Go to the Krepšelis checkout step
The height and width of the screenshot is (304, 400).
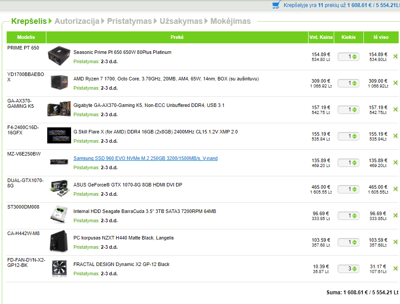pos(29,21)
